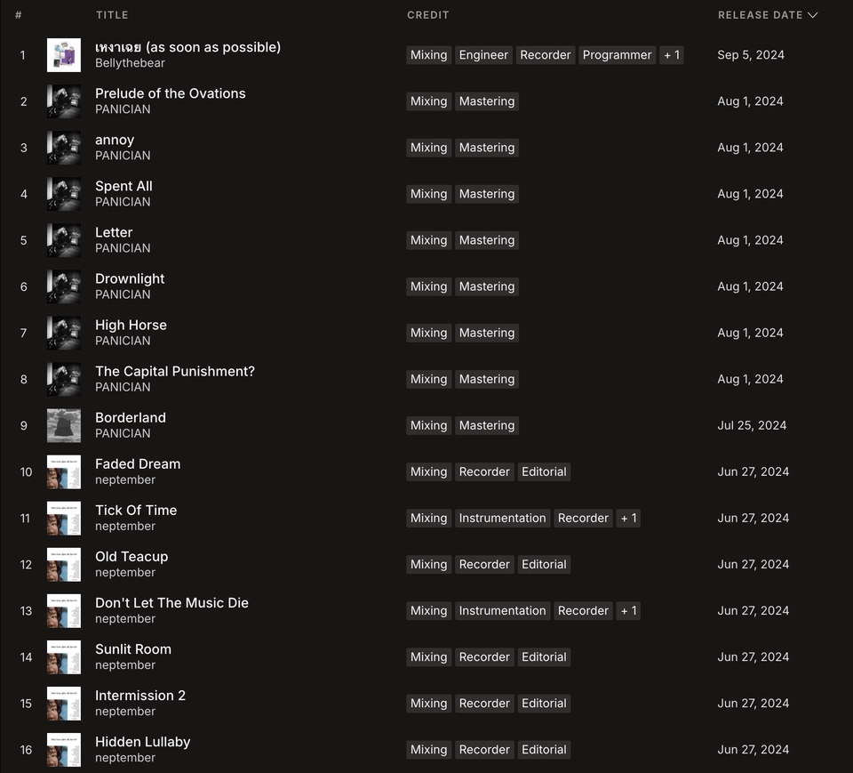This screenshot has height=773, width=853.
Task: Open the track titled annoy
Action: point(115,140)
